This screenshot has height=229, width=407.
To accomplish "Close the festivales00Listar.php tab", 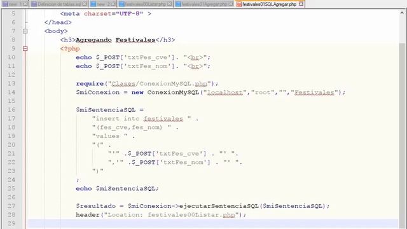I will click(169, 4).
